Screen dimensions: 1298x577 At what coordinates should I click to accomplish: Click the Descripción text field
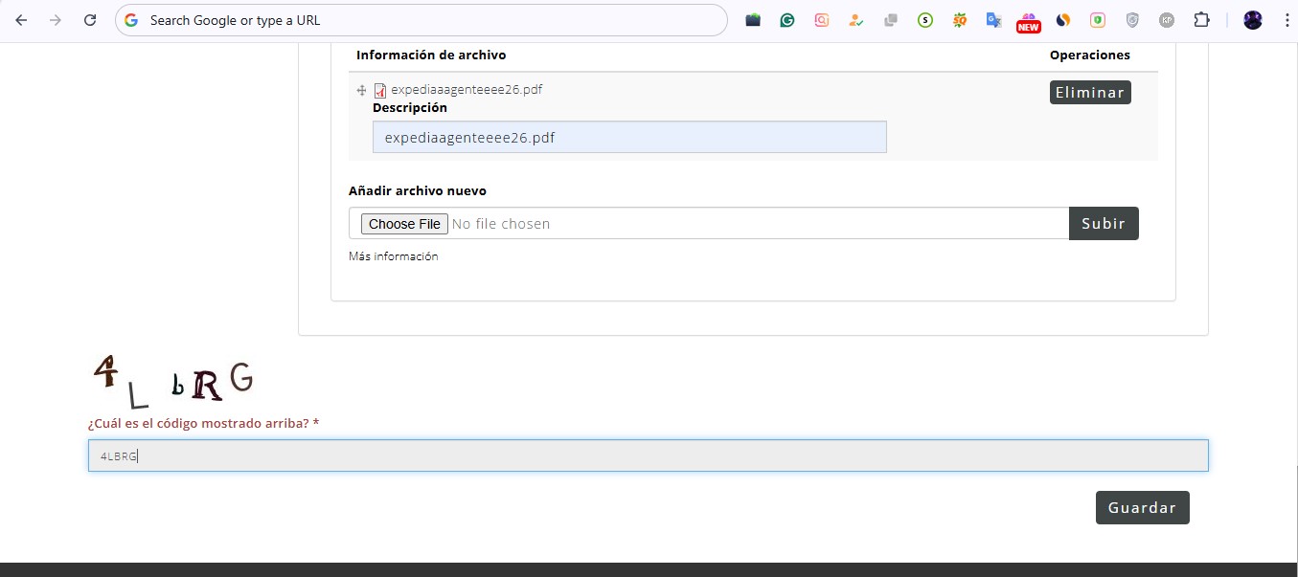629,137
